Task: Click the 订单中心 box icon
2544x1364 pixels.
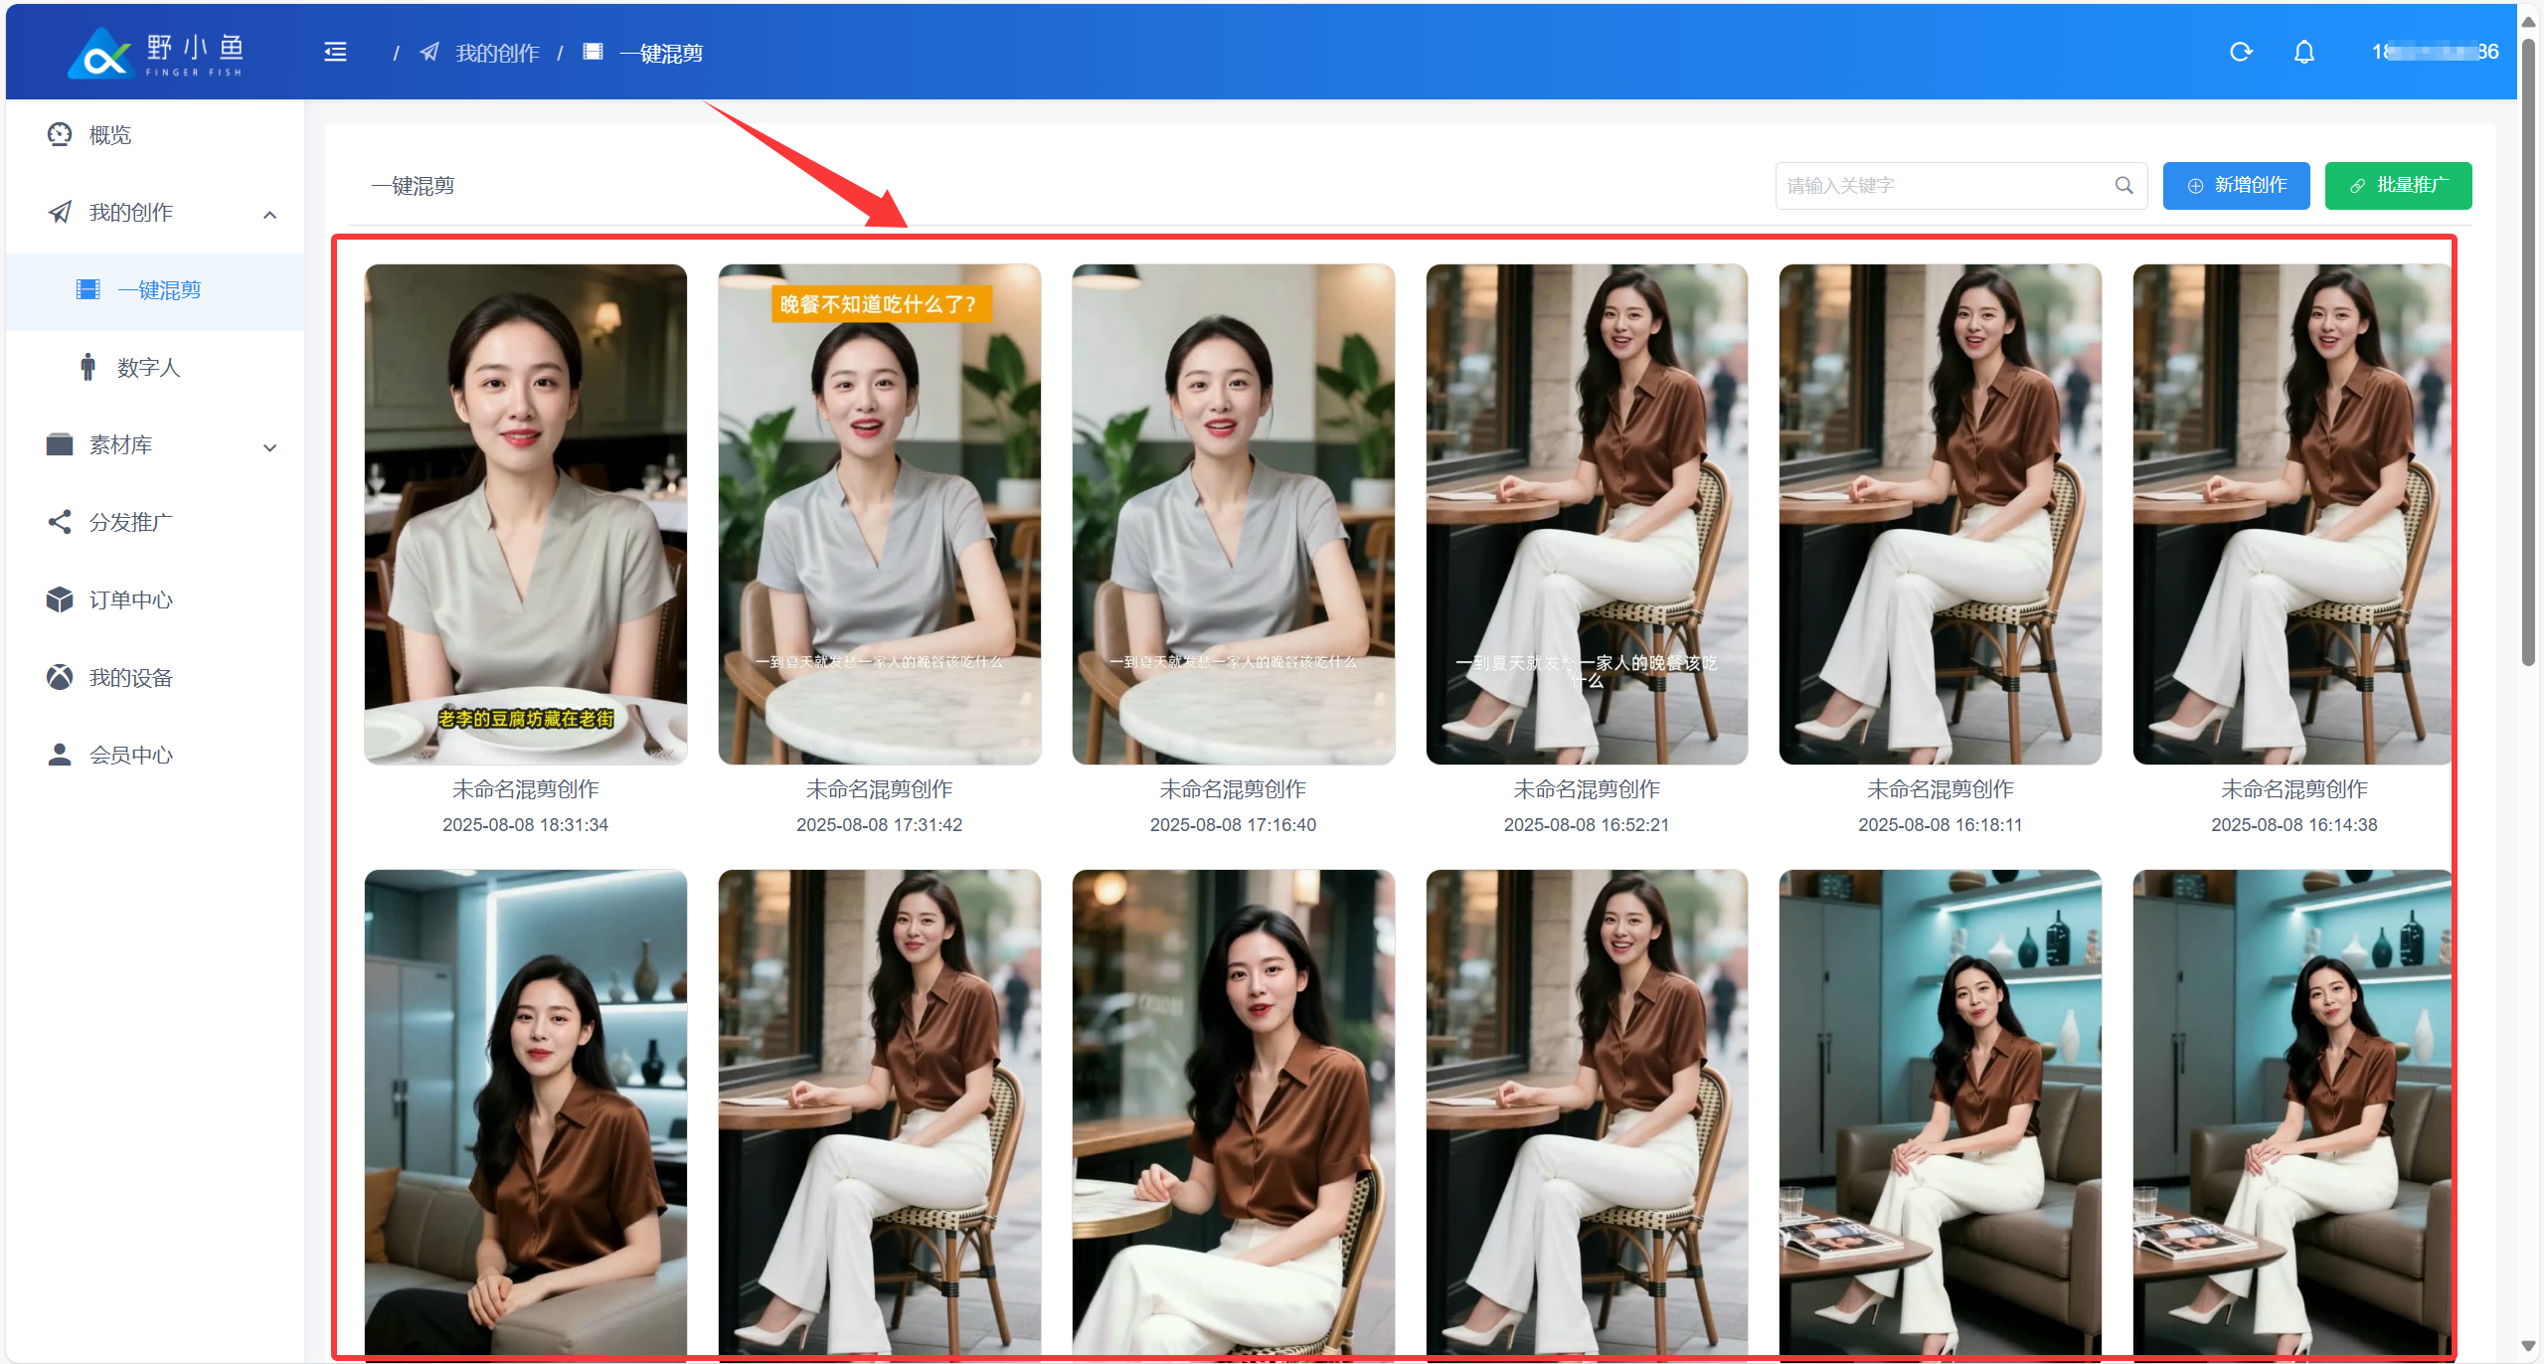Action: [60, 600]
